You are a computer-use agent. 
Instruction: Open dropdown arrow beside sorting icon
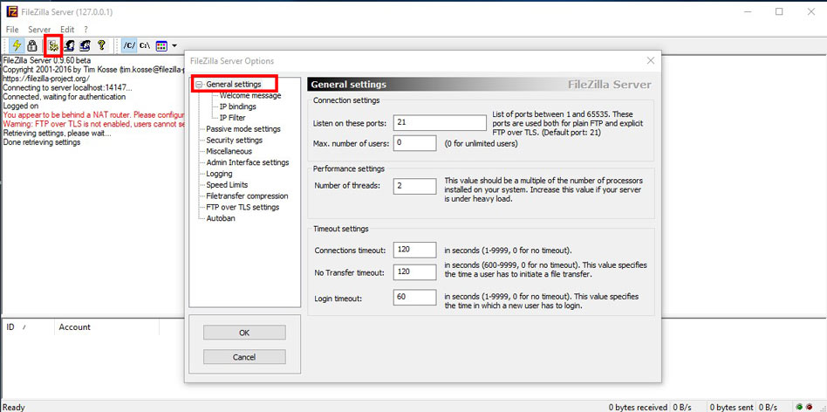174,46
